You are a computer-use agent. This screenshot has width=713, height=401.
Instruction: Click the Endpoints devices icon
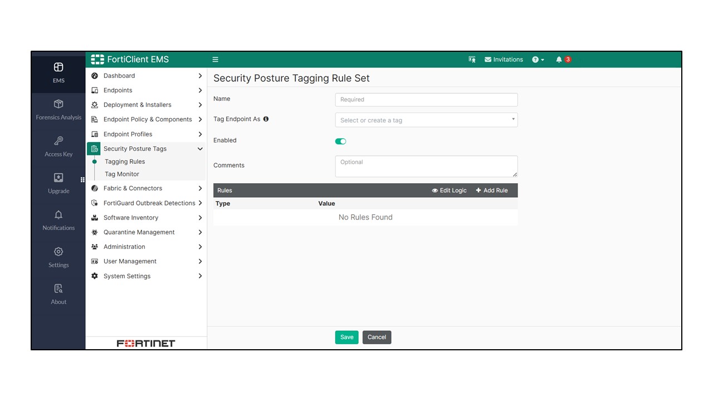click(95, 90)
